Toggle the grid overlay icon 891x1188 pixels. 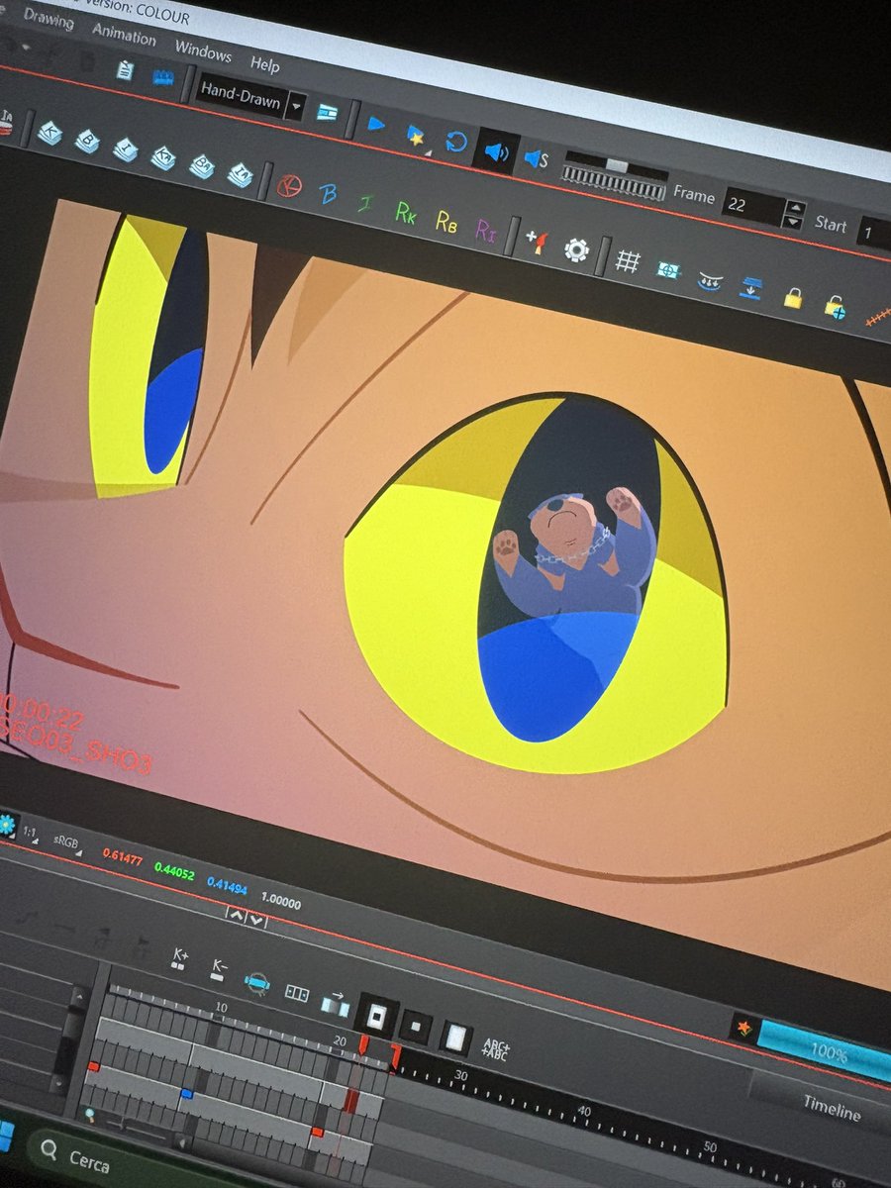click(627, 261)
